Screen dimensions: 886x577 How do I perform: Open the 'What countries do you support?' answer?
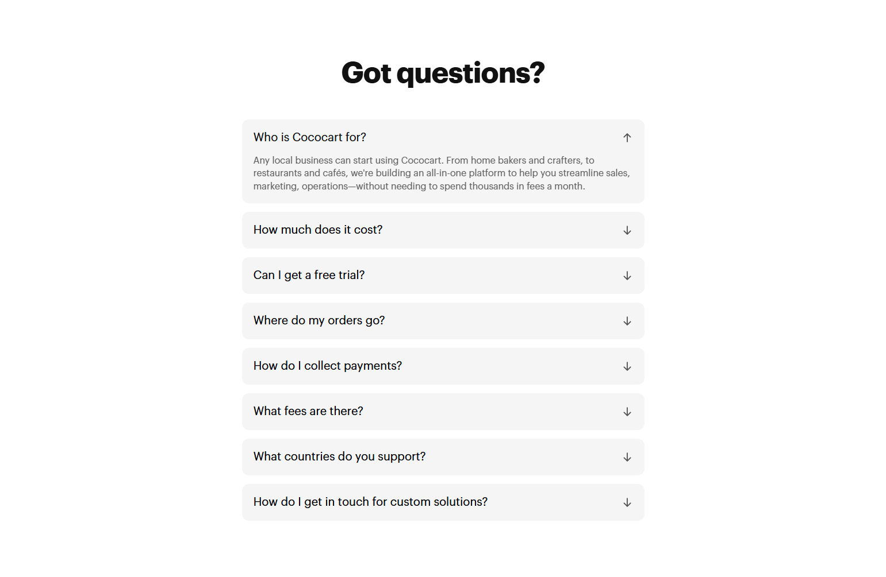[443, 457]
